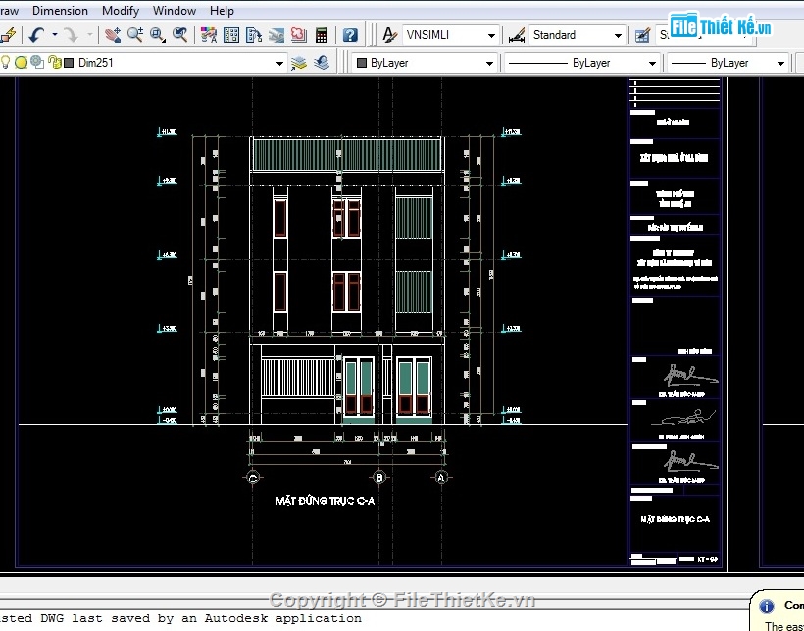Expand the VNSIMLI text style dropdown
This screenshot has width=804, height=631.
pyautogui.click(x=491, y=35)
